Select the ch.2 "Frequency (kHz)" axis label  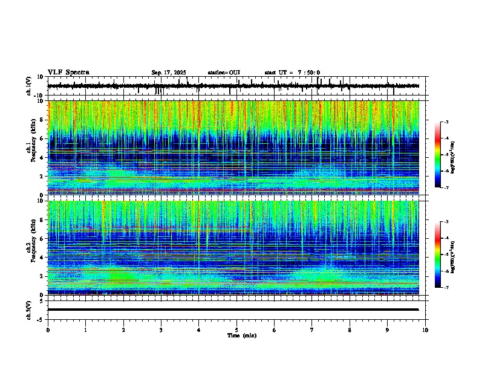point(33,241)
